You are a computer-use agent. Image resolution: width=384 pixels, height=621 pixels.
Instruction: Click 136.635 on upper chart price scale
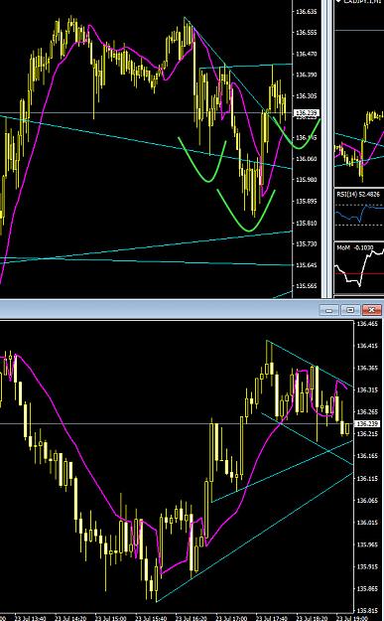[307, 12]
